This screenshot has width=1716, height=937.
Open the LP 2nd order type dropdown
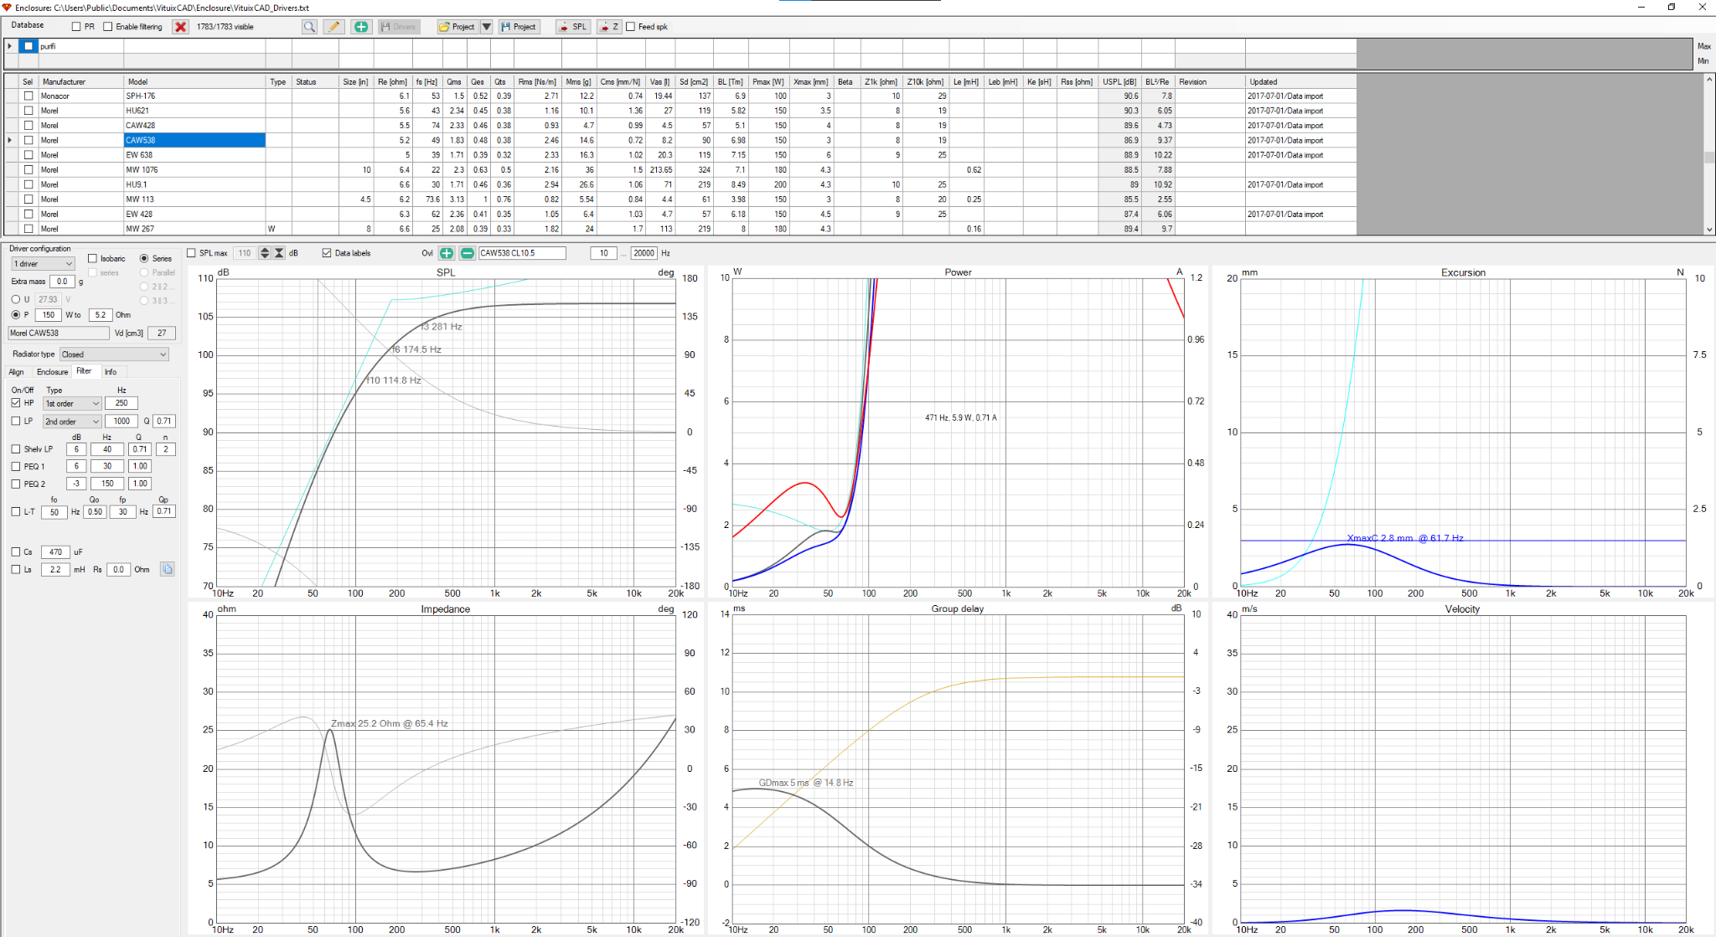72,422
